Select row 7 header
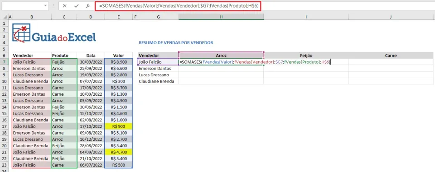 [4, 62]
